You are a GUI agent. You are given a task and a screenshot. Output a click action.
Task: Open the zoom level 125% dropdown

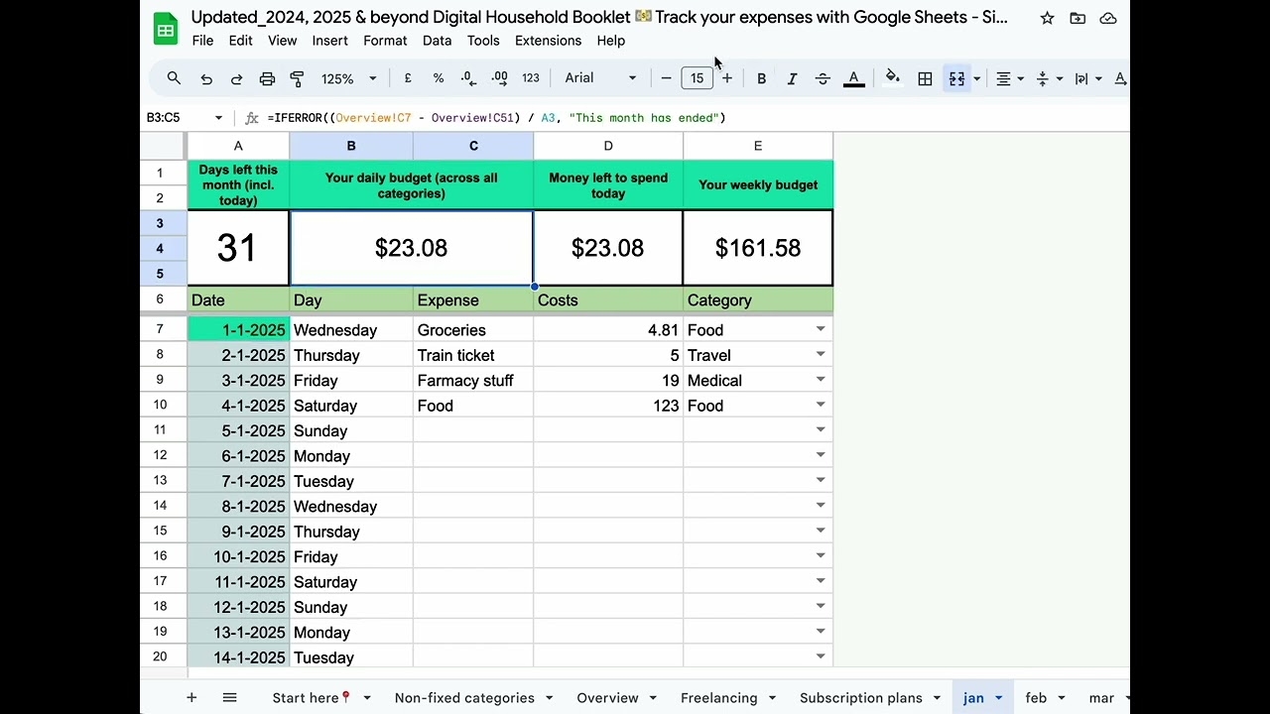348,78
